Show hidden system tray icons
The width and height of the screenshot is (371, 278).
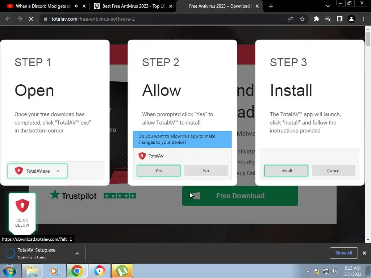coord(308,271)
